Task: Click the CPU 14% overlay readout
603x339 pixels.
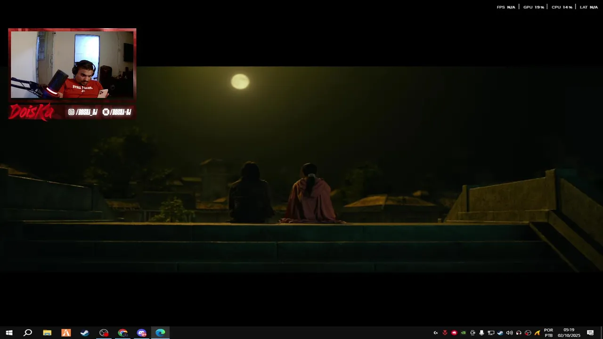Action: (x=562, y=7)
